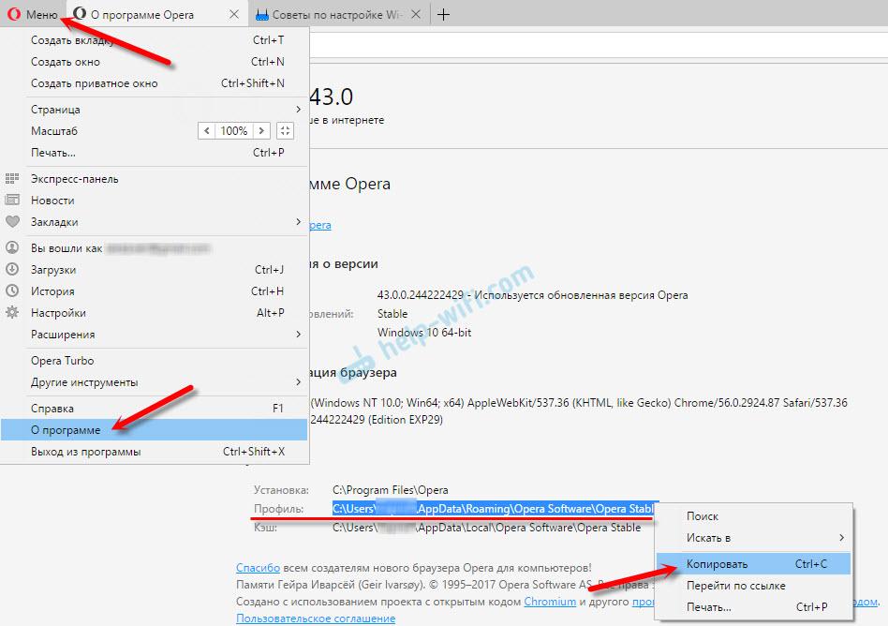Image resolution: width=888 pixels, height=626 pixels.
Task: Expand the Страница submenu
Action: pos(299,110)
